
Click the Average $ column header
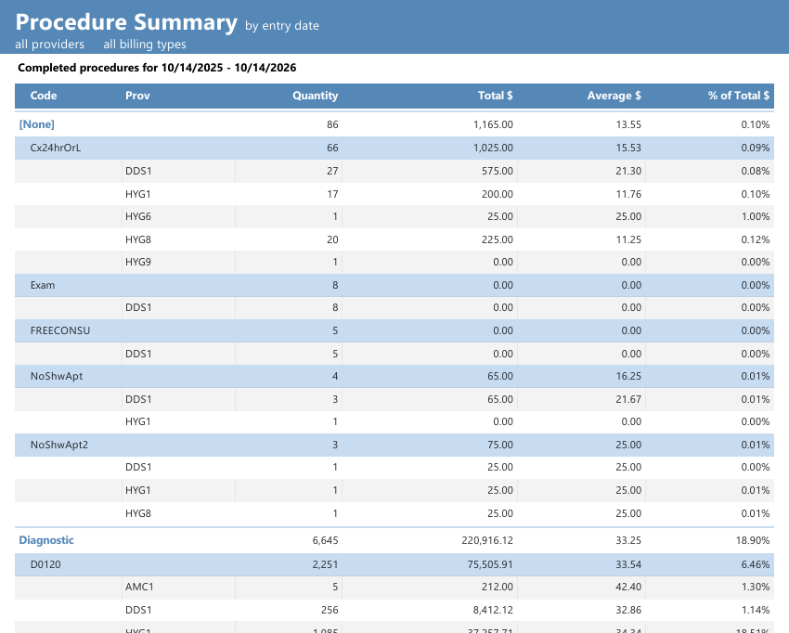click(614, 96)
